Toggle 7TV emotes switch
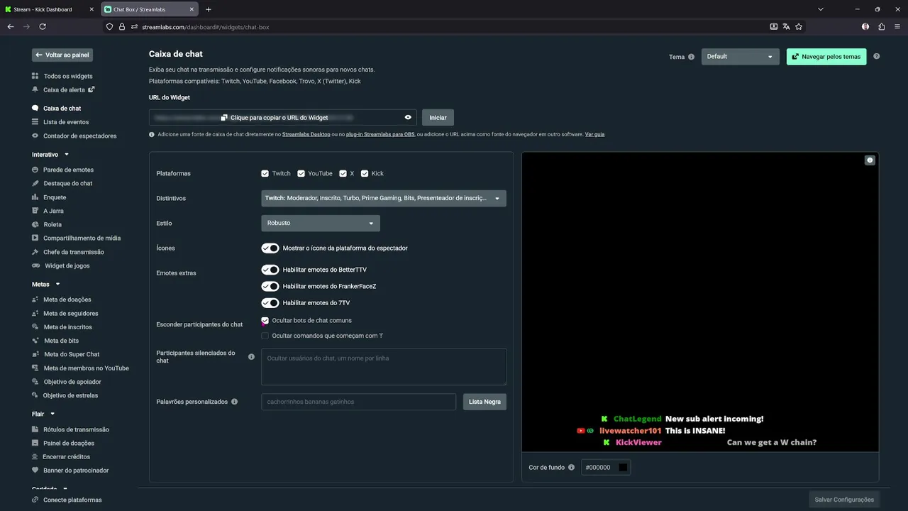The width and height of the screenshot is (908, 511). [x=270, y=302]
